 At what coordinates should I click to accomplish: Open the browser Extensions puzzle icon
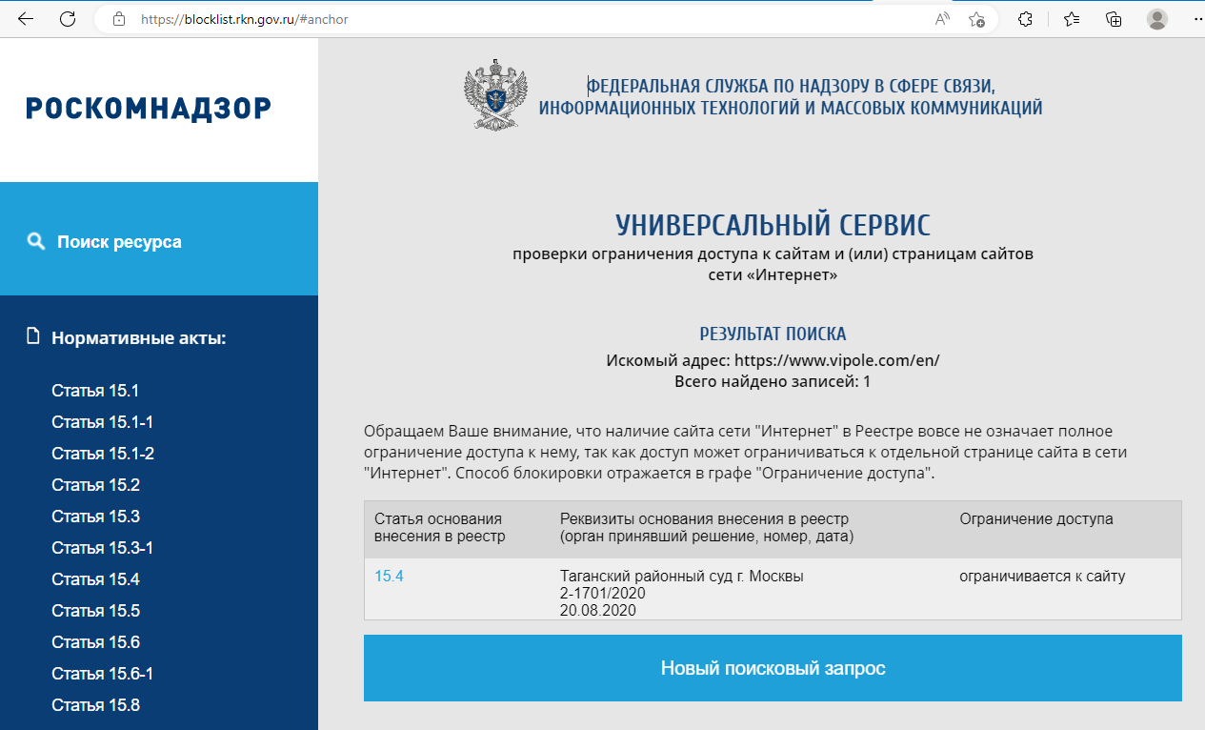(x=1026, y=18)
